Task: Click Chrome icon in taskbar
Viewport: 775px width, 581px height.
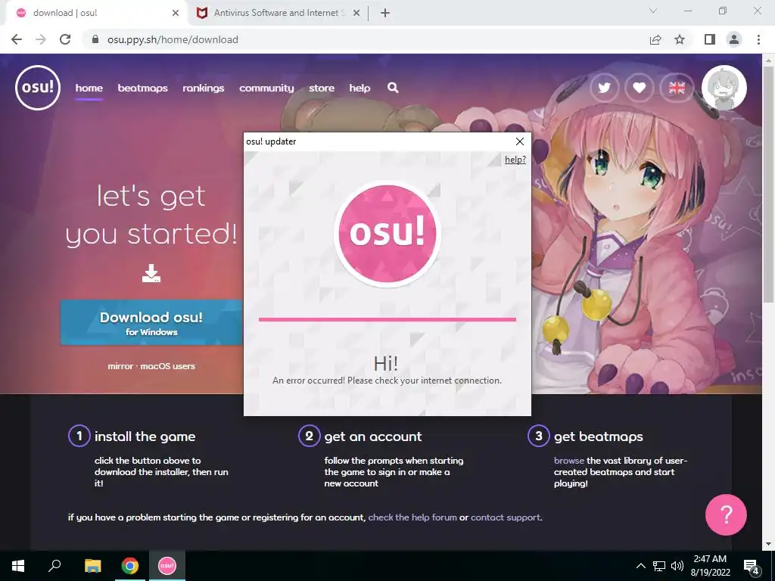Action: click(x=130, y=566)
